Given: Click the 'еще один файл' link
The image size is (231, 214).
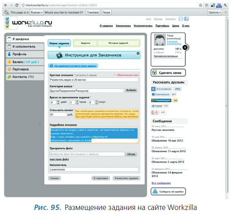Looking at the screenshot, I should point(59,159).
